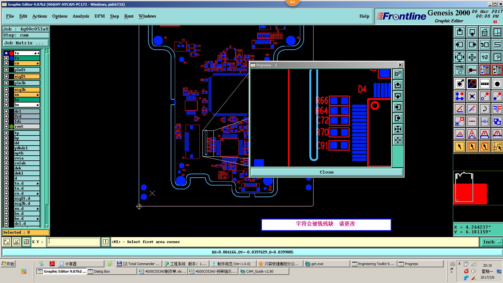Viewport: 503px width, 283px height.
Task: Select the mirror F|F tool
Action: pos(497,109)
